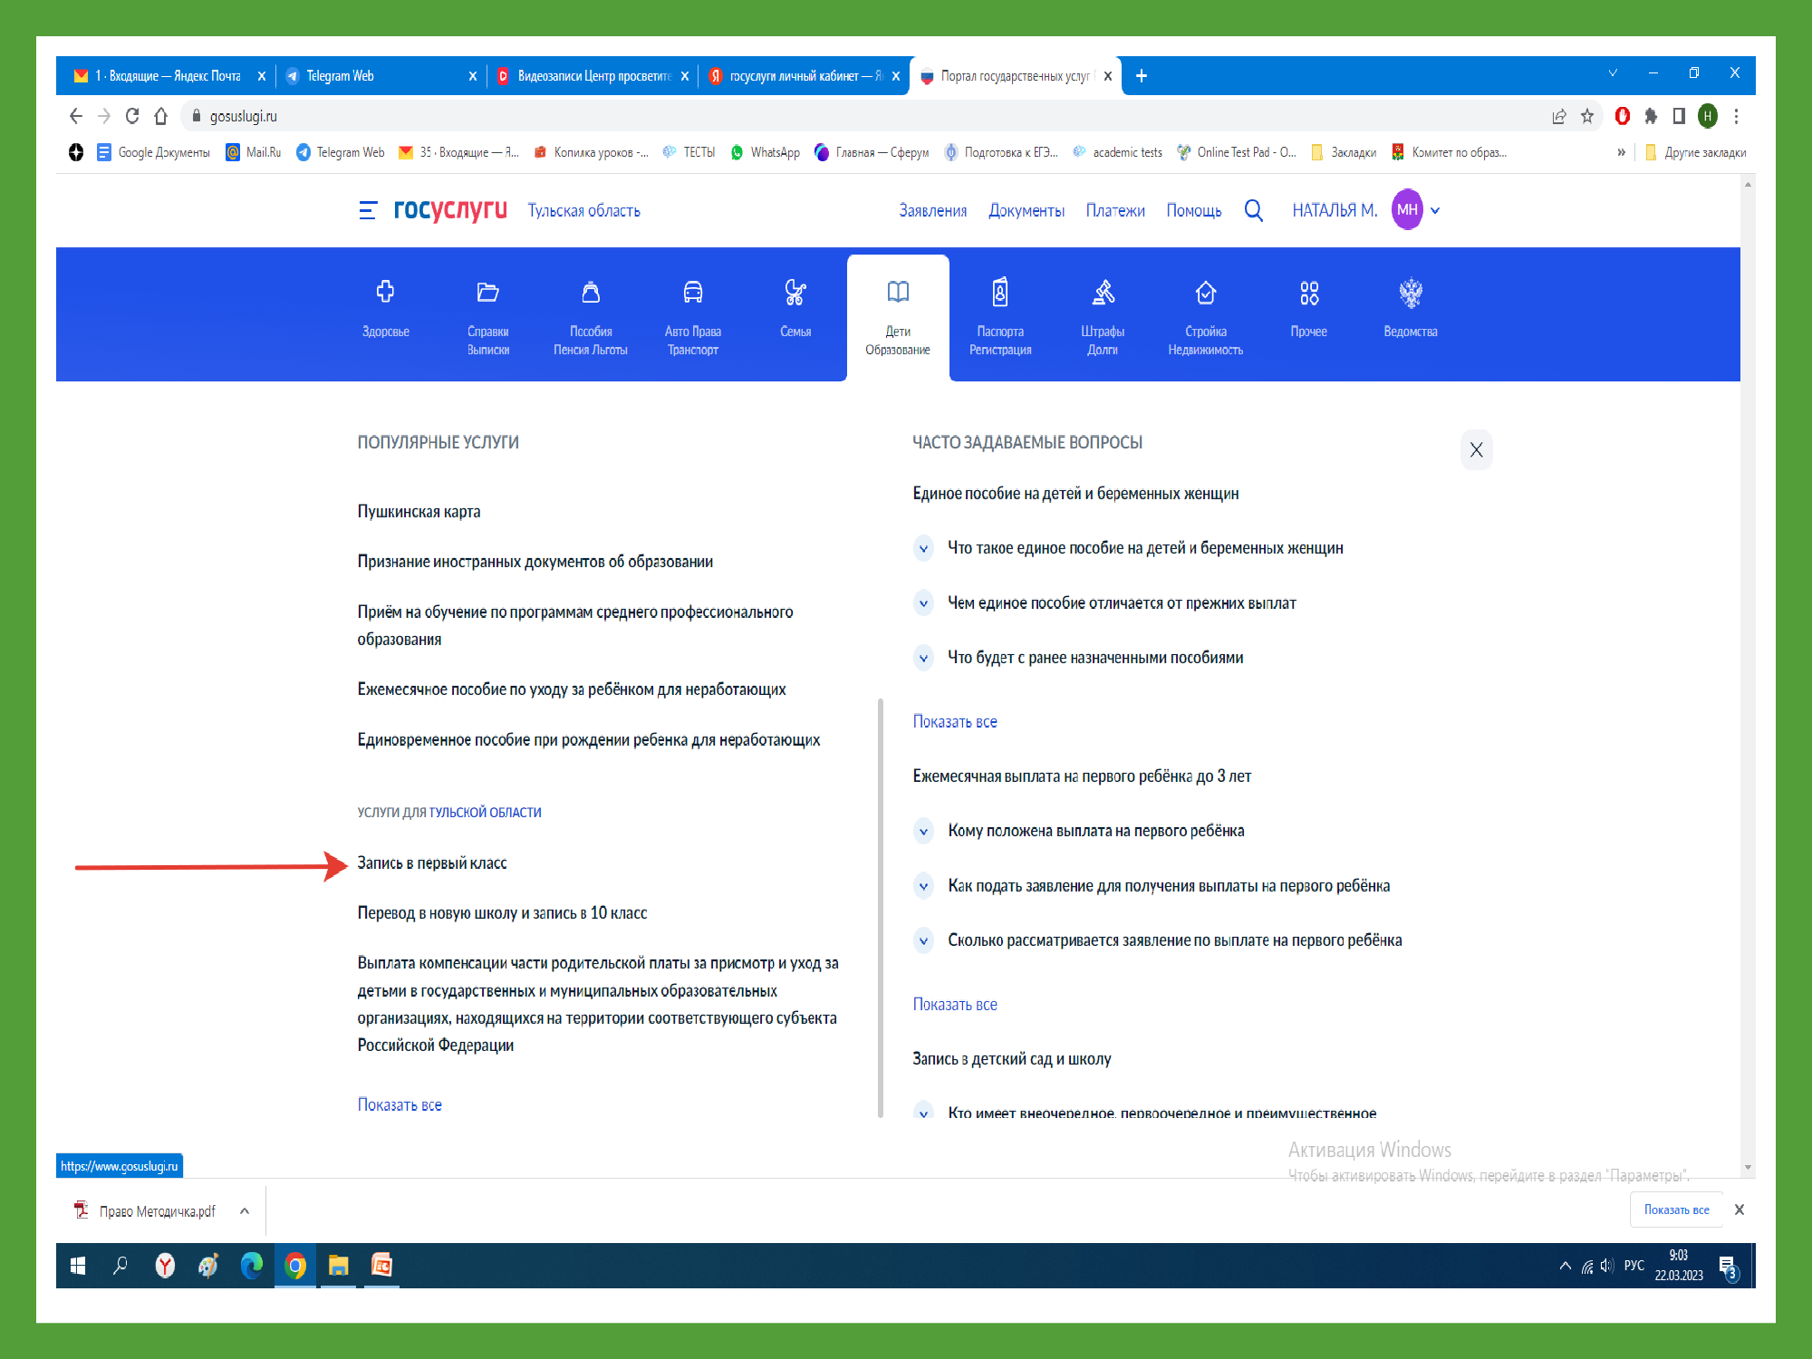The height and width of the screenshot is (1359, 1812).
Task: Open the hamburger menu next to госуслуги logo
Action: click(x=368, y=210)
